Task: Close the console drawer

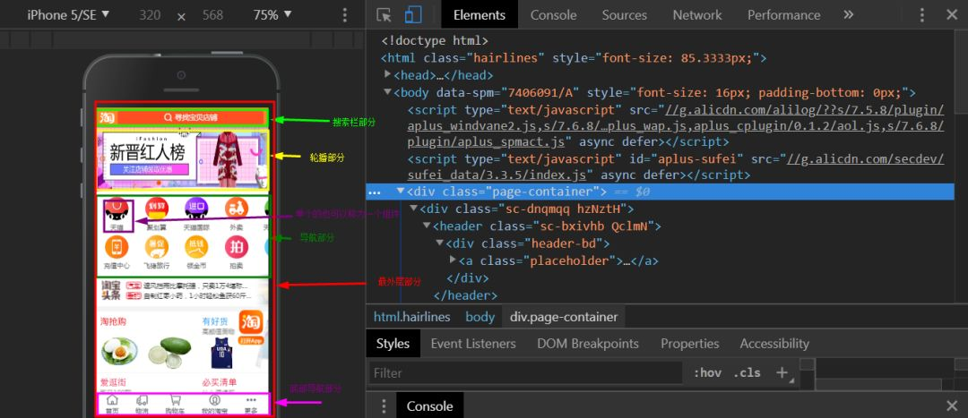Action: pyautogui.click(x=951, y=405)
